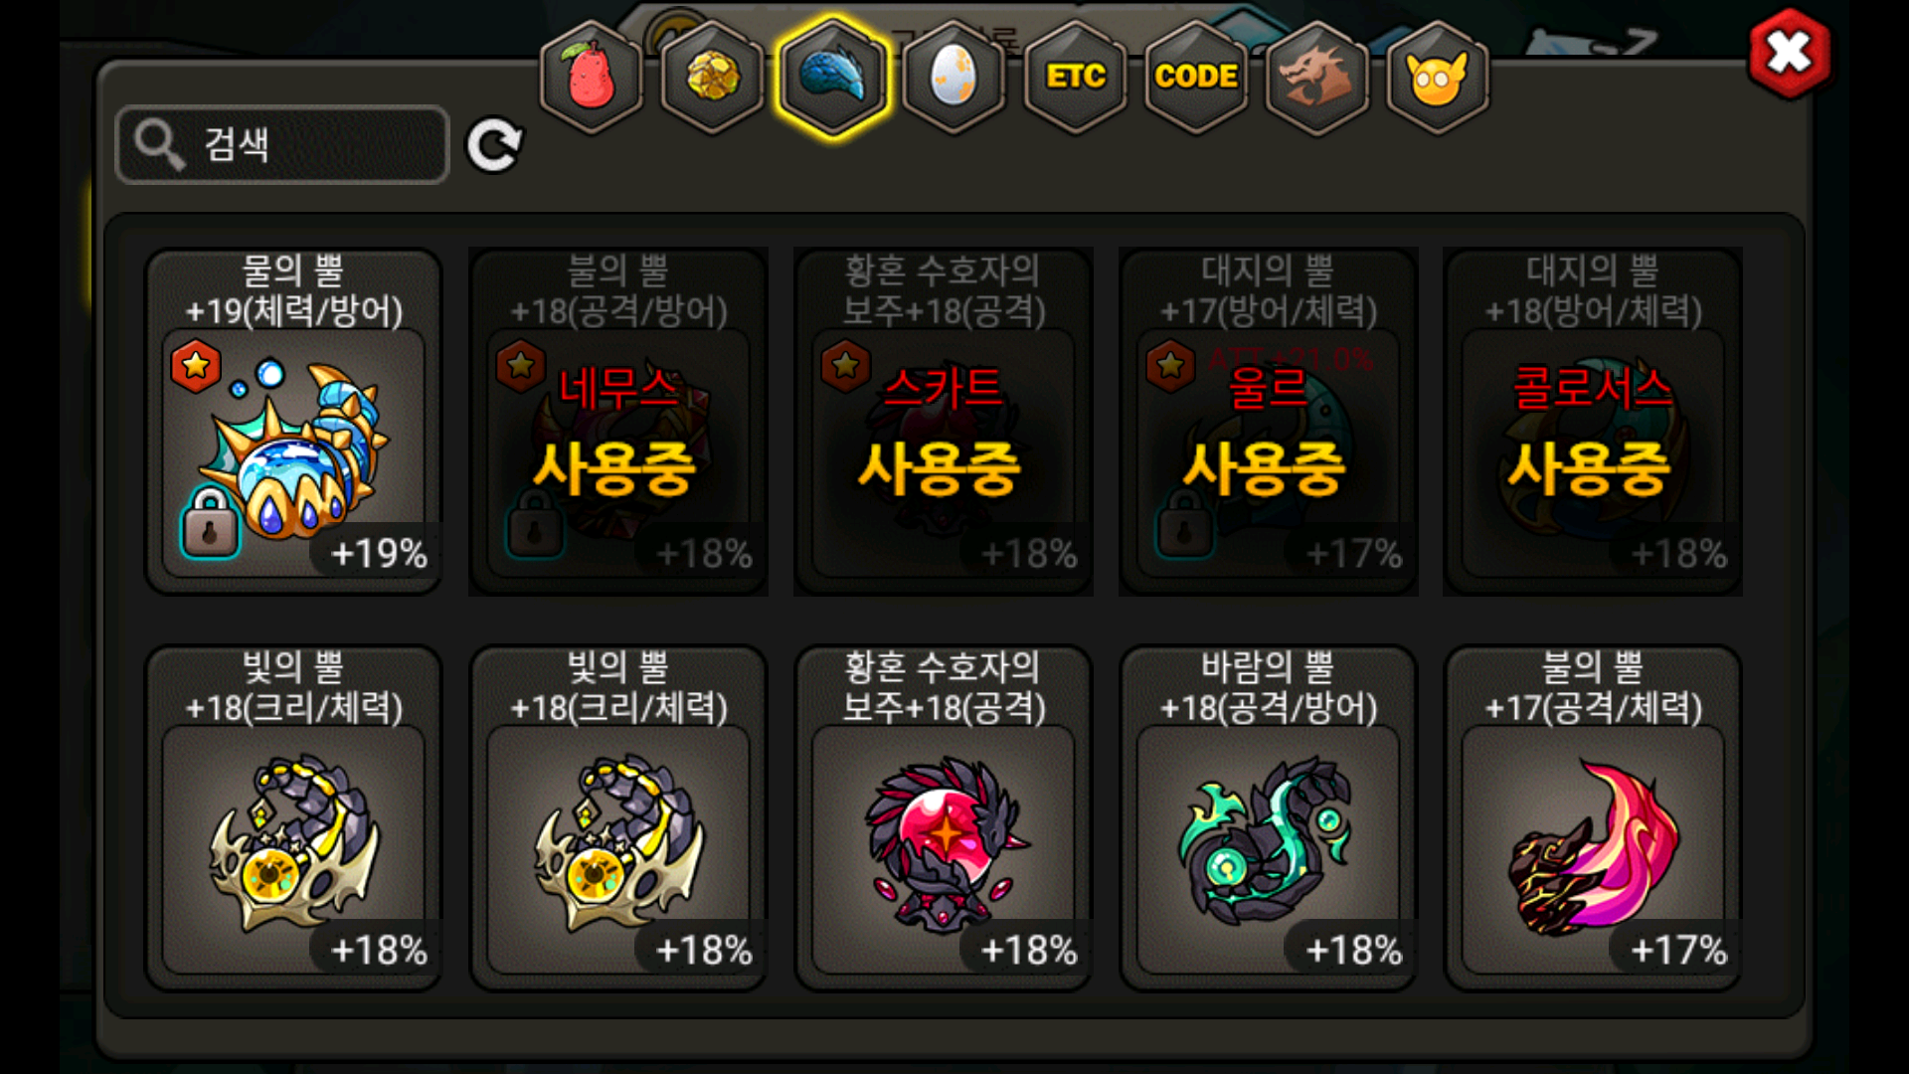Toggle the star badge on 물의 뿔 +19
Viewport: 1909px width, 1074px height.
coord(196,366)
